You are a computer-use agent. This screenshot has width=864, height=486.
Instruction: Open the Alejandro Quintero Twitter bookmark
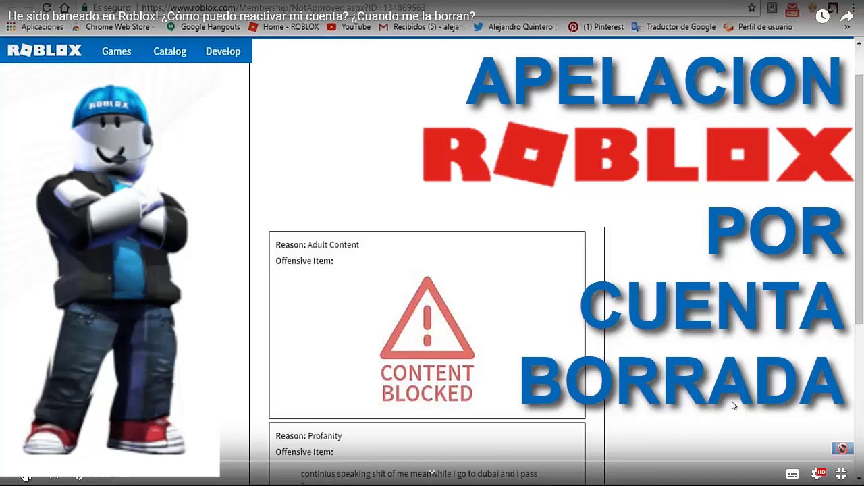point(516,27)
